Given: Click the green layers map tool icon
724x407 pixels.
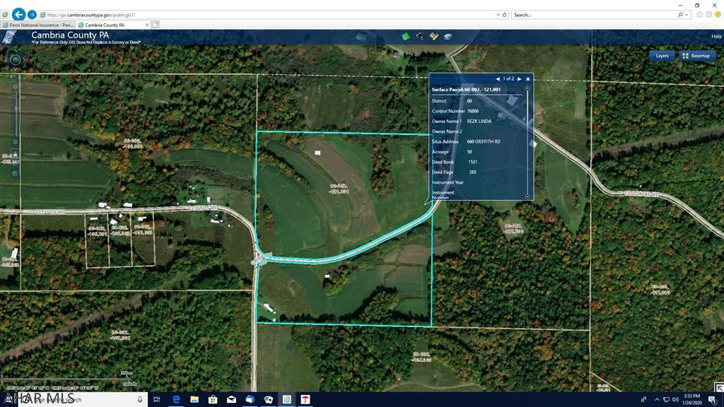Looking at the screenshot, I should click(406, 36).
